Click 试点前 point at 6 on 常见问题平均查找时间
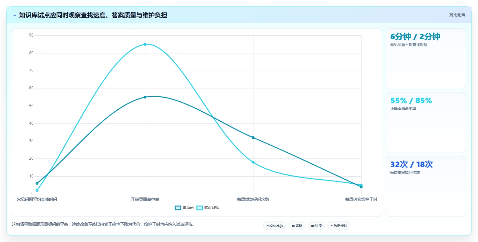The image size is (478, 242). 37,183
